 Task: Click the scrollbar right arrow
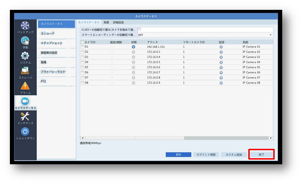pos(271,138)
